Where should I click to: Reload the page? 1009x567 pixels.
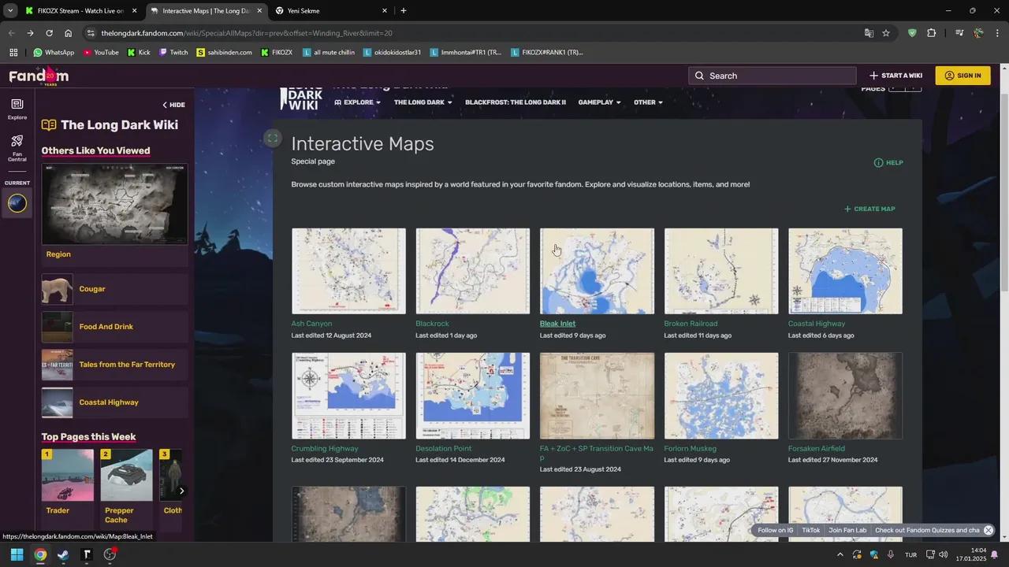[49, 33]
